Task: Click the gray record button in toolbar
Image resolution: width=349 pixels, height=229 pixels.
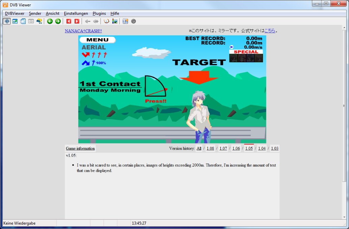Action: coord(134,21)
